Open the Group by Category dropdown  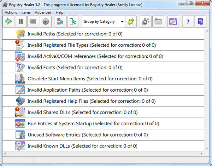(103, 22)
